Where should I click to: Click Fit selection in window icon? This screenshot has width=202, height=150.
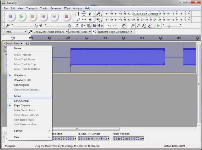(x=144, y=26)
